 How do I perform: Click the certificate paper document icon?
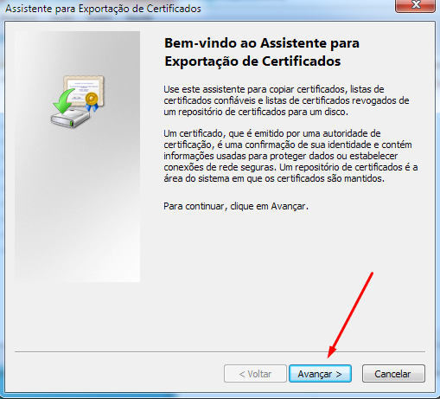(84, 90)
